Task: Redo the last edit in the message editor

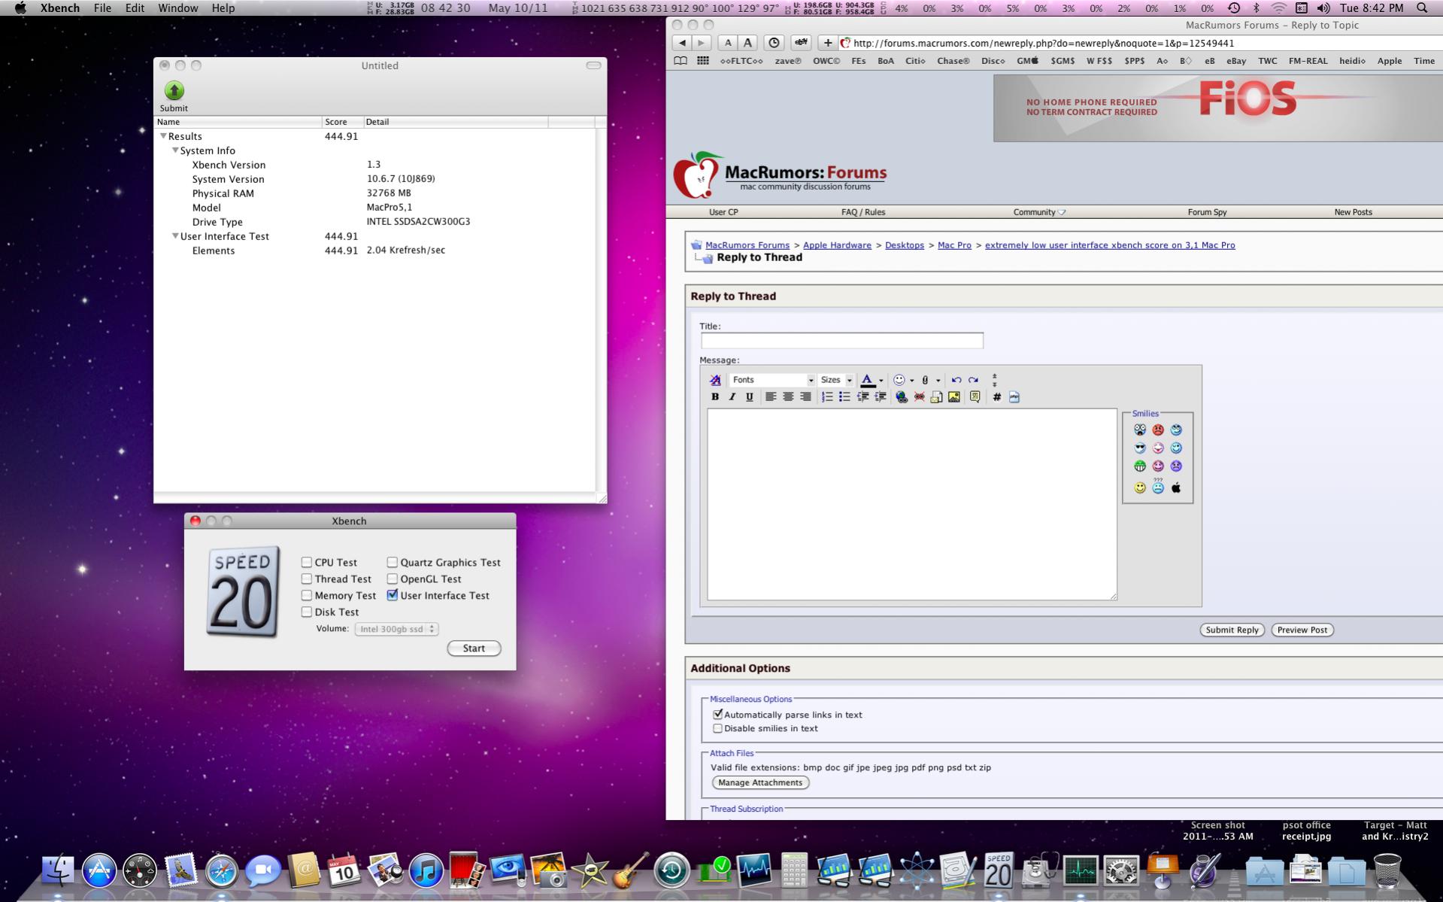Action: coord(974,380)
